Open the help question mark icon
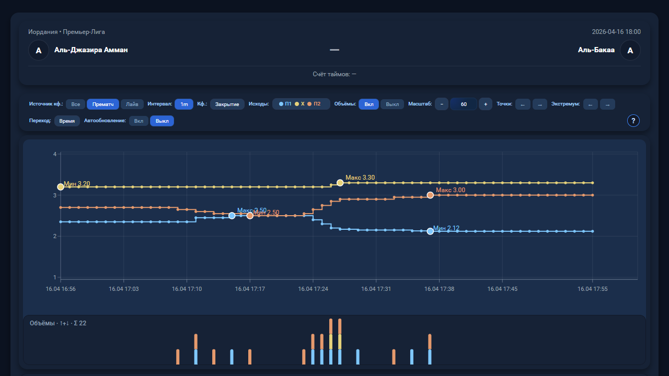This screenshot has width=669, height=376. (633, 121)
